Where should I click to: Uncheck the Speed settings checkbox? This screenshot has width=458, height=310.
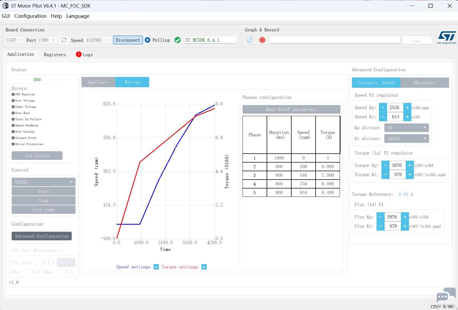tap(156, 267)
